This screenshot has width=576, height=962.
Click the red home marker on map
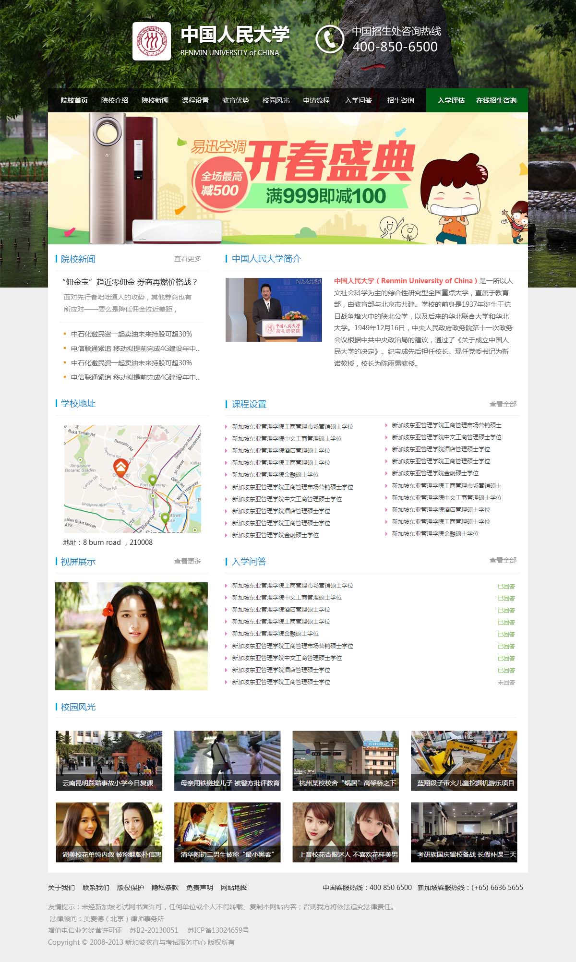pos(120,466)
